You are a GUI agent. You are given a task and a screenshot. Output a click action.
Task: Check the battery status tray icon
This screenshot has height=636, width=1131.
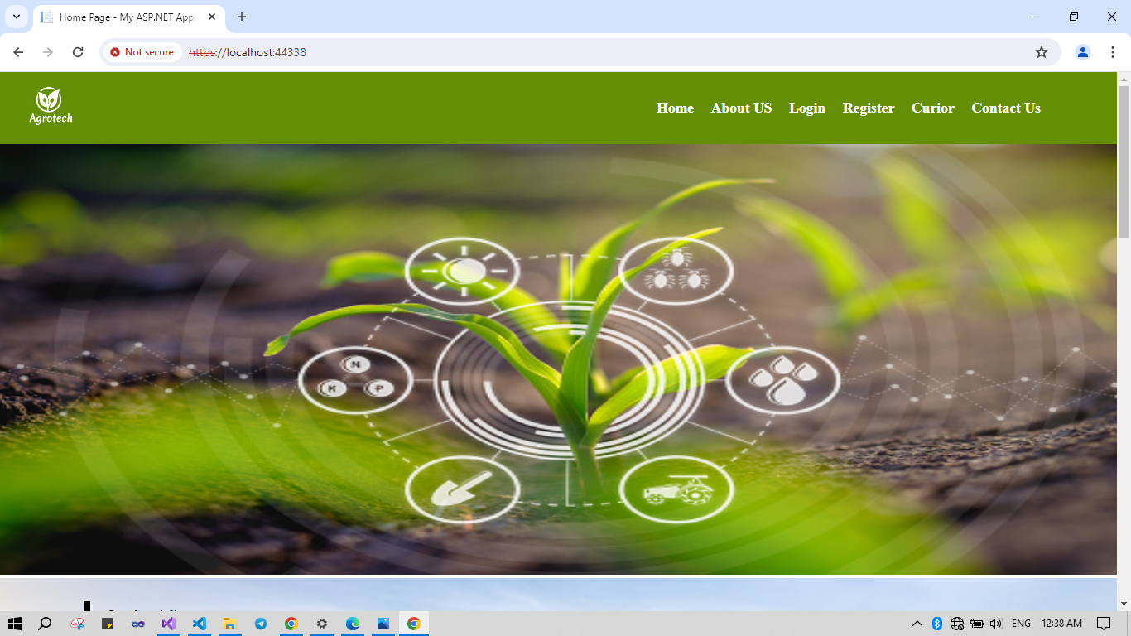(x=977, y=624)
